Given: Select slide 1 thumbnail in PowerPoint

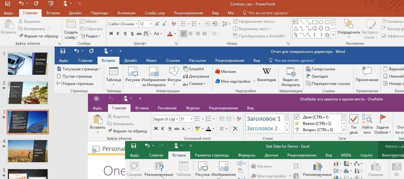Looking at the screenshot, I should click(28, 63).
